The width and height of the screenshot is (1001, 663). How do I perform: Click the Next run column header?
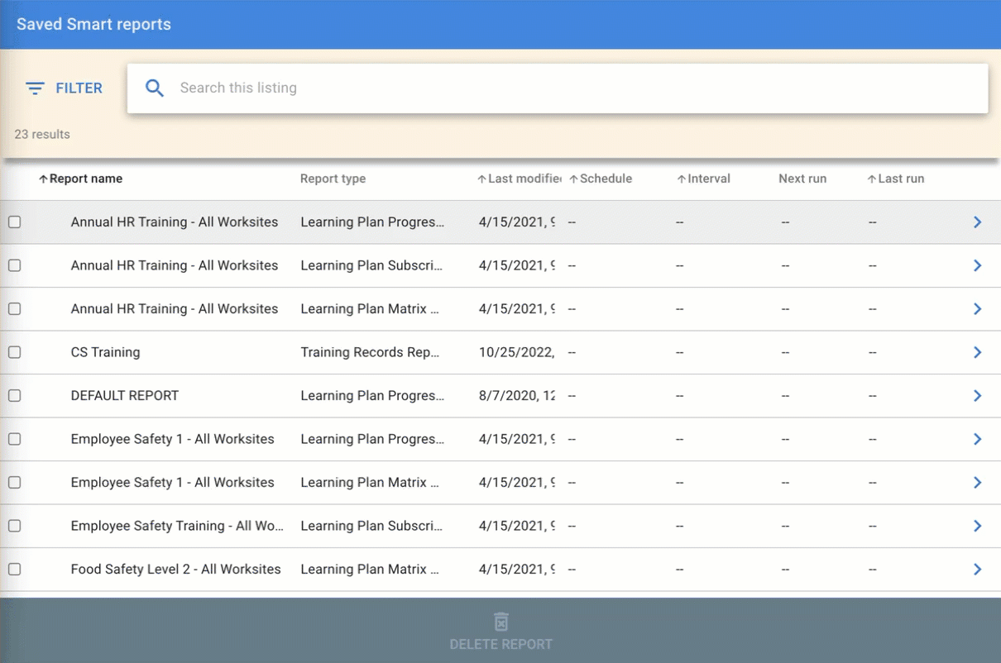coord(802,178)
